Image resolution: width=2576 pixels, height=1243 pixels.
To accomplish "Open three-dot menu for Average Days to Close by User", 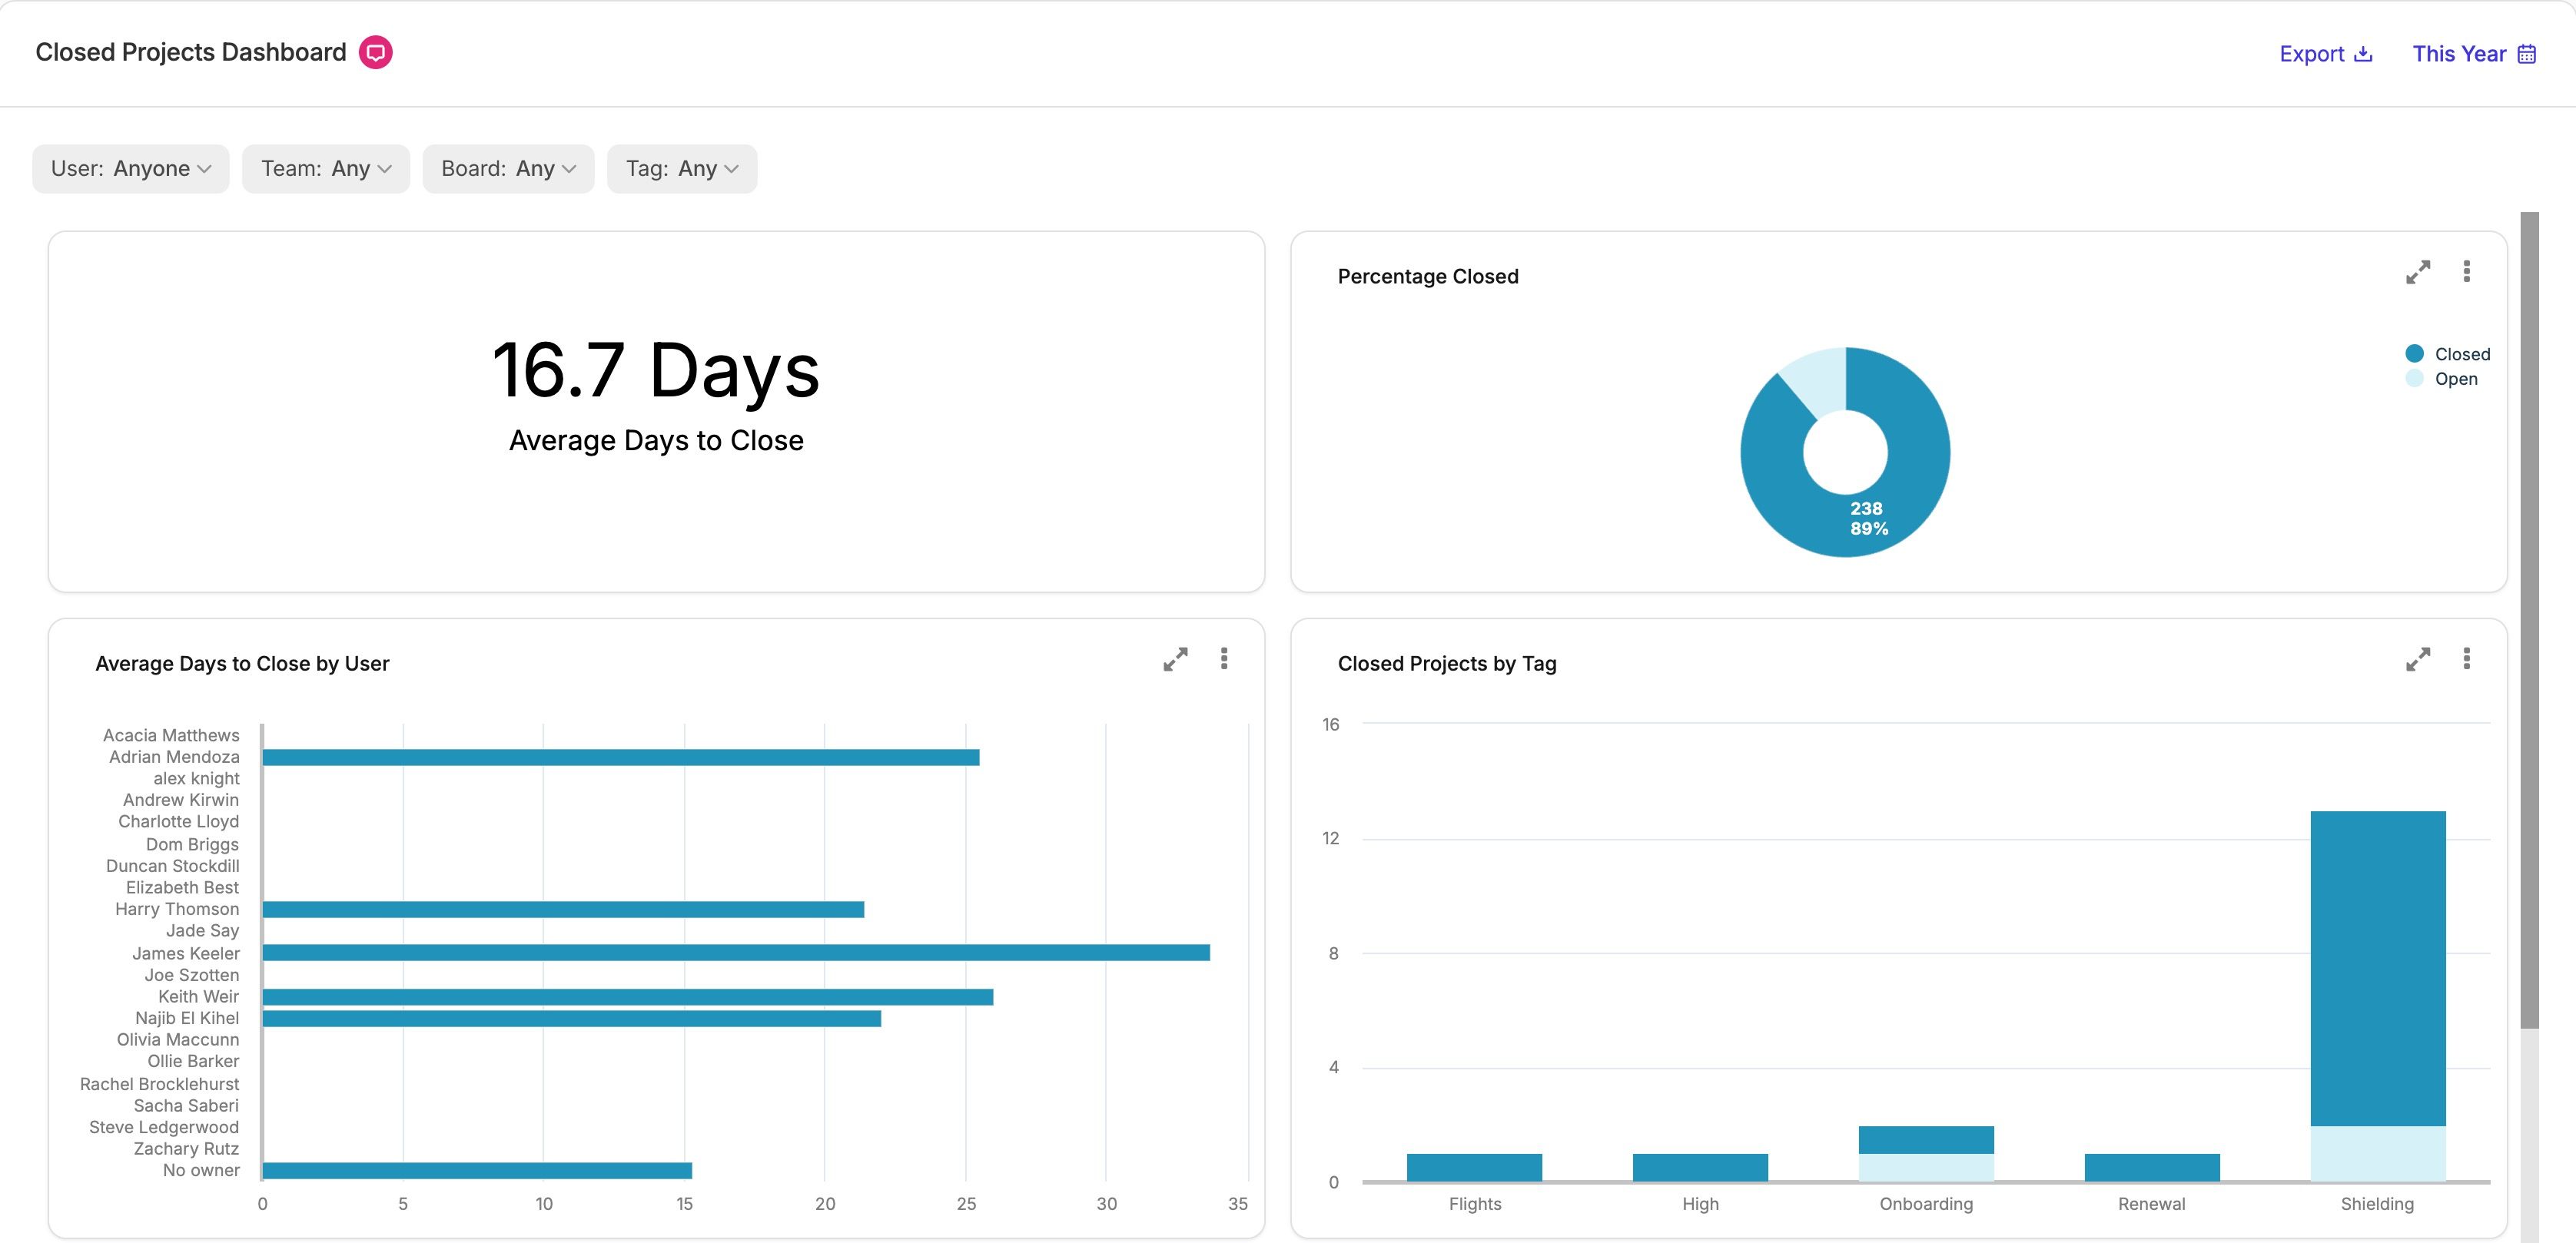I will [1224, 659].
